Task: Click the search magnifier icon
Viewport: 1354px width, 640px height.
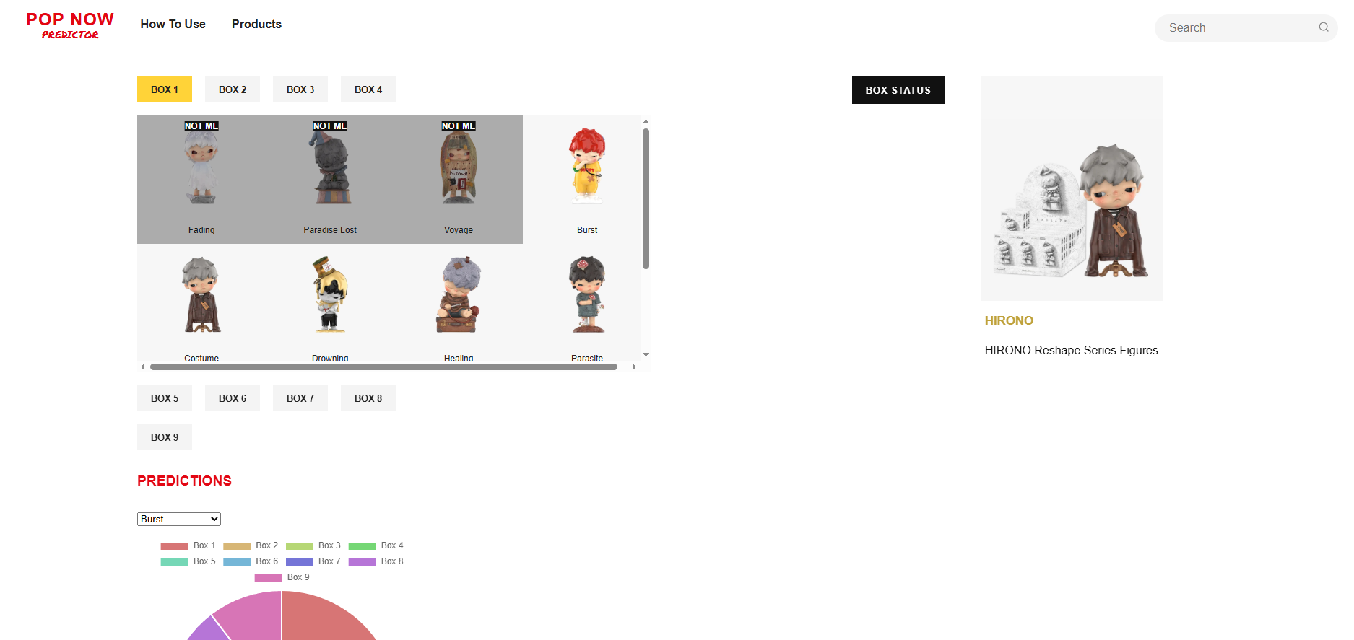Action: [x=1324, y=27]
